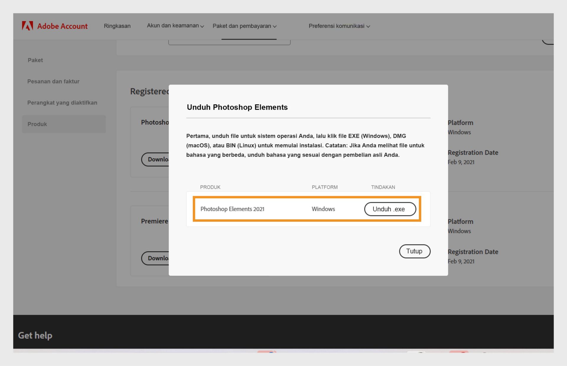Select Ringkasan in the top navigation
This screenshot has height=366, width=567.
[x=117, y=26]
